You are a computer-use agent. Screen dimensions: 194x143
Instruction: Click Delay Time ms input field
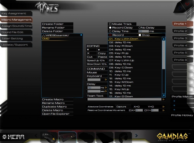(144, 31)
